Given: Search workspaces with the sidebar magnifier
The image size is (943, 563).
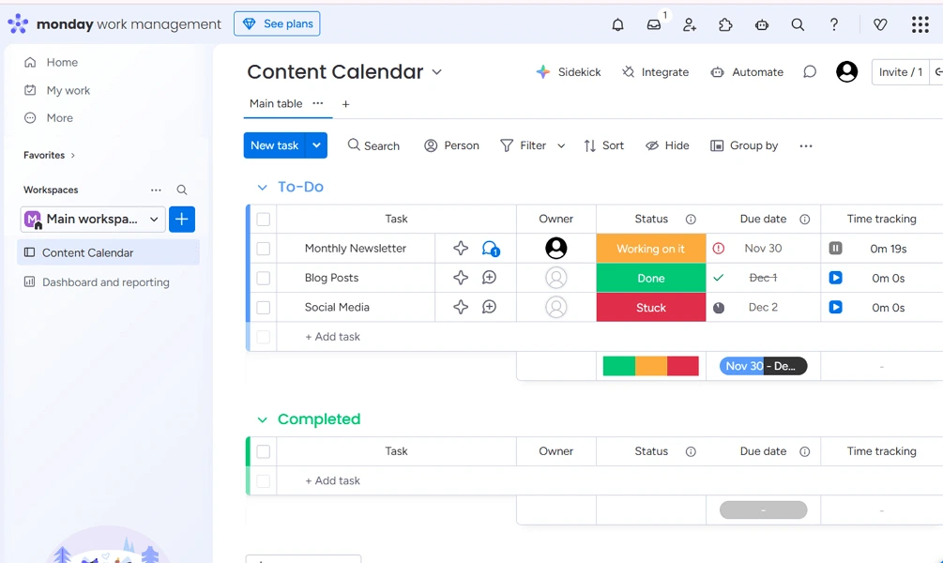Looking at the screenshot, I should [182, 190].
